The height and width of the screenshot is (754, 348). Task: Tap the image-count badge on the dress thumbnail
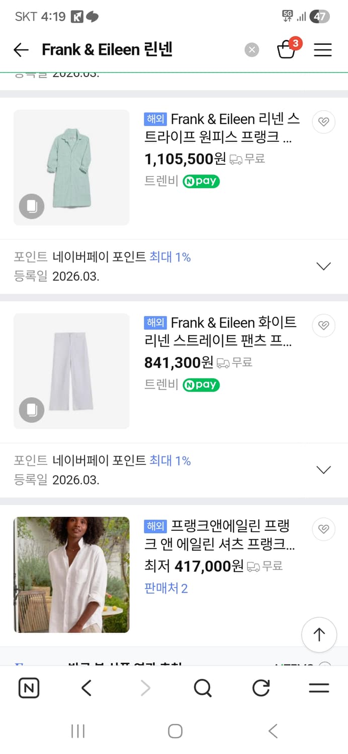31,206
